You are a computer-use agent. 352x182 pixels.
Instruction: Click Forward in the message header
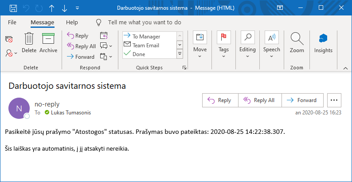pos(302,100)
